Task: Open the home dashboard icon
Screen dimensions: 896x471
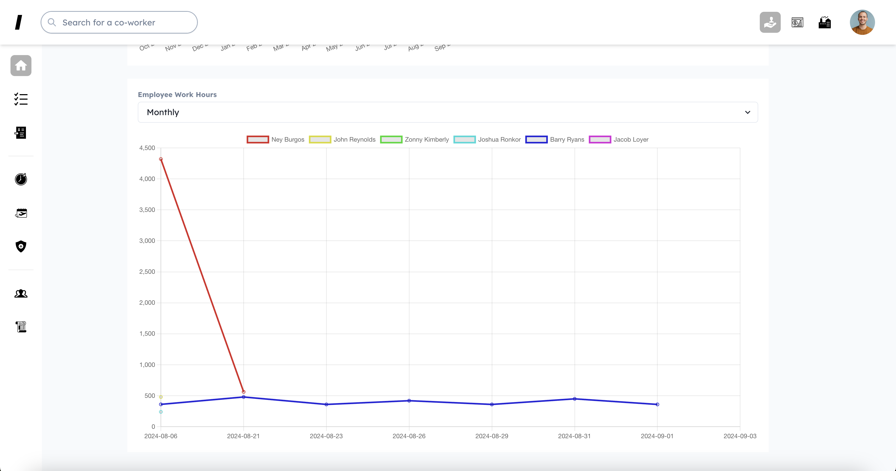Action: pyautogui.click(x=21, y=66)
